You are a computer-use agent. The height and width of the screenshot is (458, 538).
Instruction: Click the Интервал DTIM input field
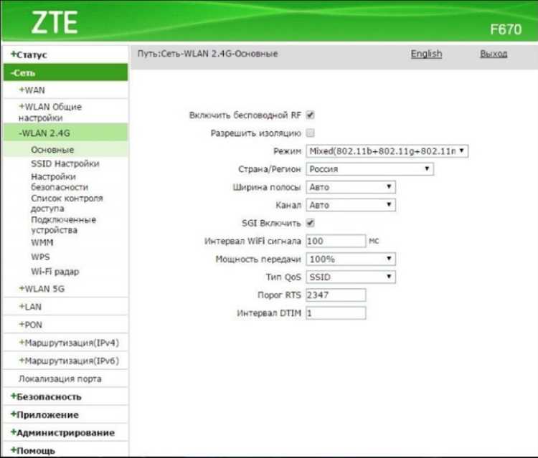(x=336, y=313)
